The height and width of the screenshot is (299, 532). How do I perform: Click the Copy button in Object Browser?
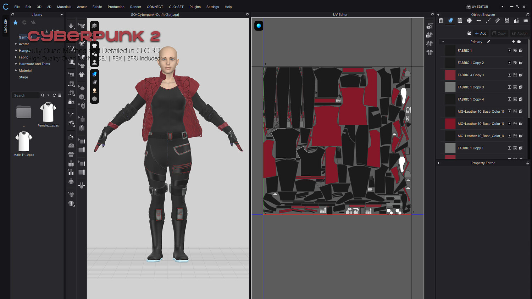click(x=499, y=33)
